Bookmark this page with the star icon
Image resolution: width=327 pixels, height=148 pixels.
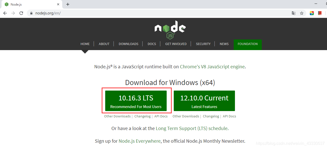point(302,13)
